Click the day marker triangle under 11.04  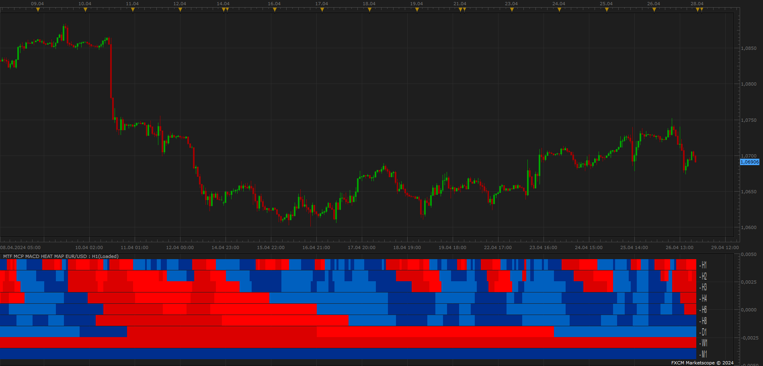tap(133, 10)
